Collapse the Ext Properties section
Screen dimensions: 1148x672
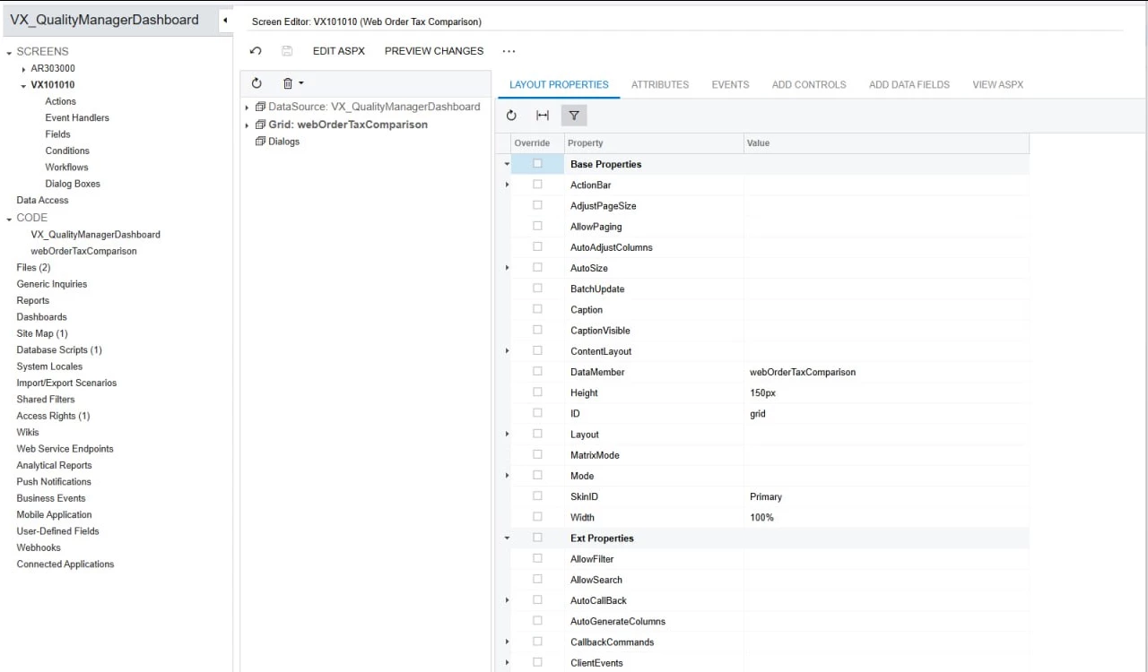pos(506,538)
